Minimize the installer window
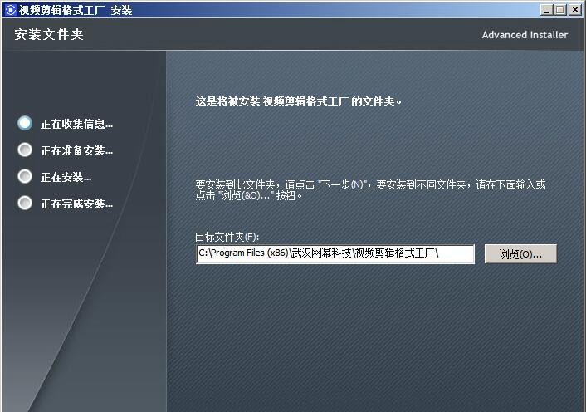Viewport: 586px width, 412px height. point(546,10)
